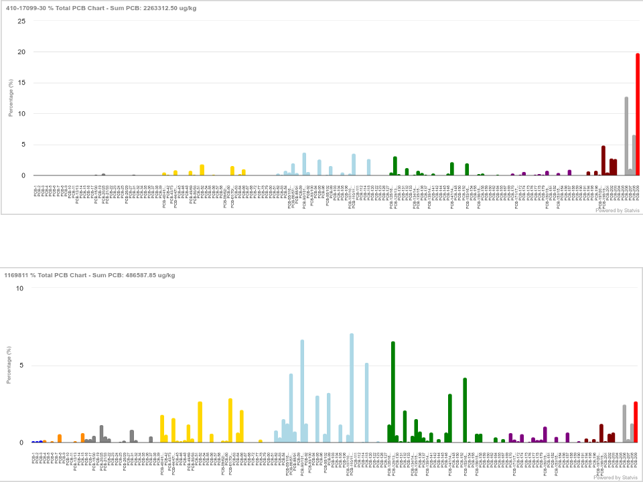
Task: Open the Powered by Statvis link in top chart
Action: [x=617, y=209]
